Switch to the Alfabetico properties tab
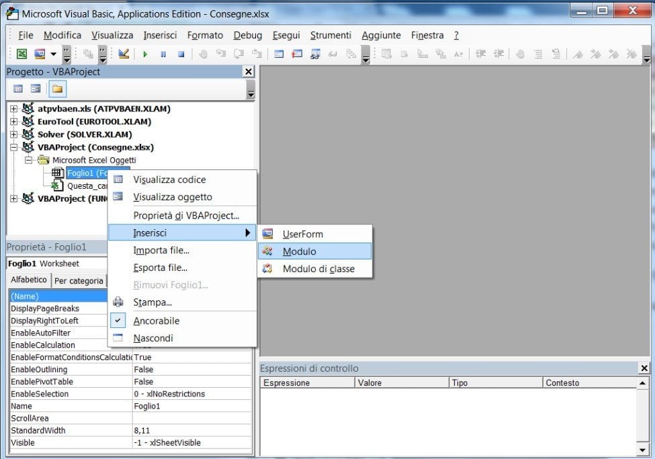Screen dimensions: 655x459 tap(29, 280)
